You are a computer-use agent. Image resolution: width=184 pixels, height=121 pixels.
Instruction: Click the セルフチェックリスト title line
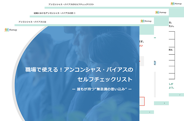(105, 79)
